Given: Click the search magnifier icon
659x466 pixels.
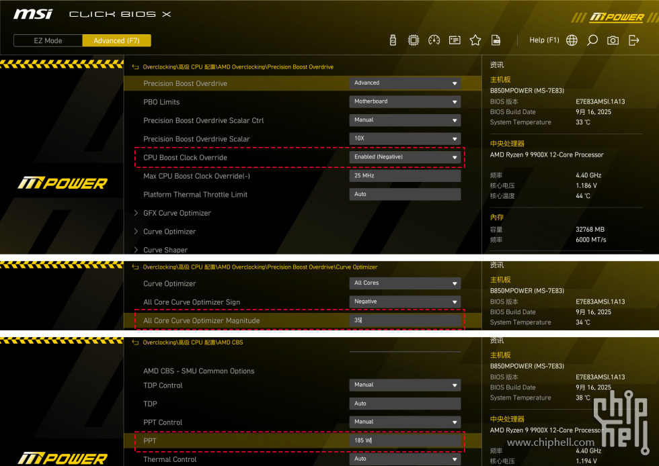Looking at the screenshot, I should click(x=592, y=40).
